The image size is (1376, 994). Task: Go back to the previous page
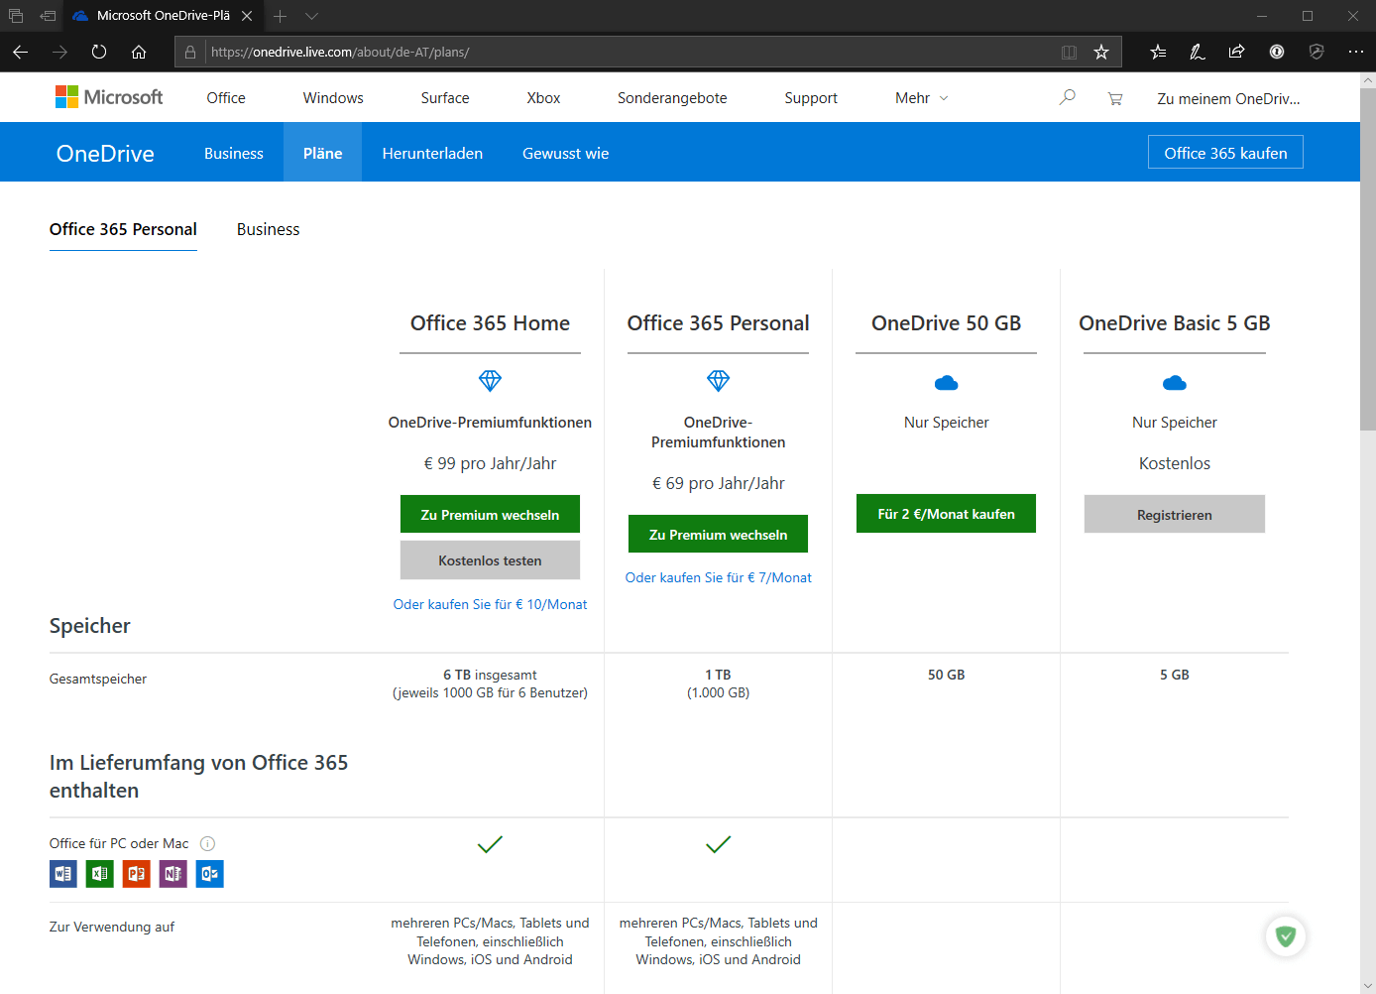[x=20, y=52]
